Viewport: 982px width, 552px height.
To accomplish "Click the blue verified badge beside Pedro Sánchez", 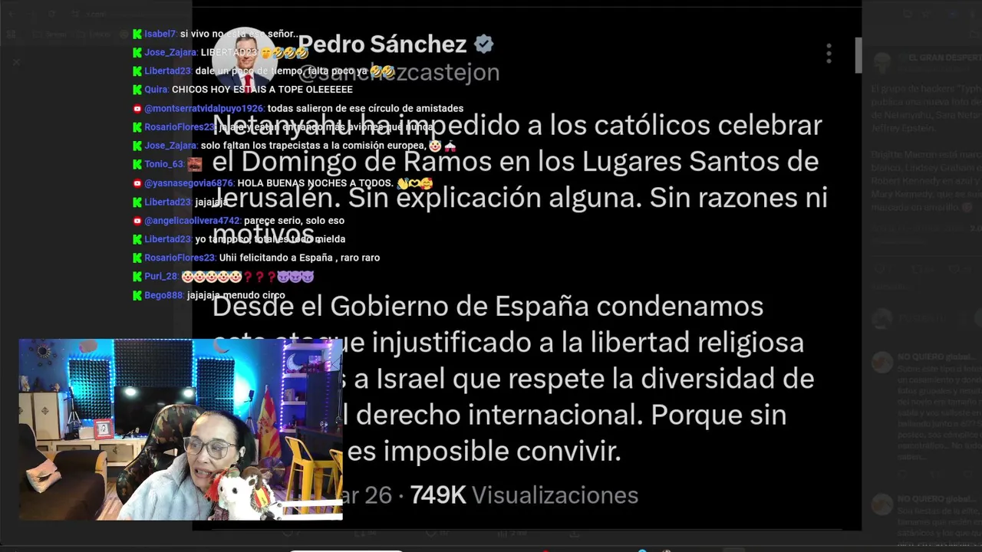I will click(483, 44).
